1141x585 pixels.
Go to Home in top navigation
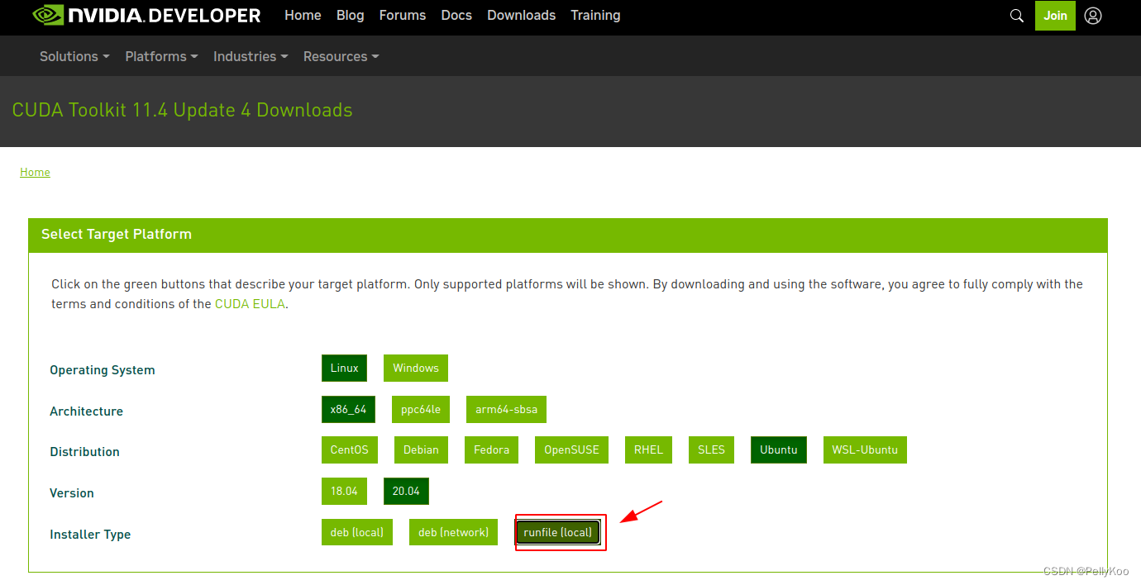pyautogui.click(x=303, y=15)
